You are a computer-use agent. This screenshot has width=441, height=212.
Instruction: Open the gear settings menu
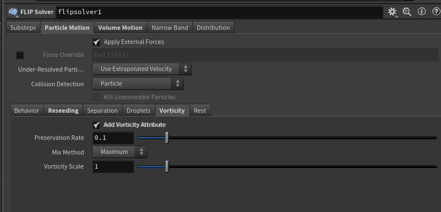(x=392, y=12)
